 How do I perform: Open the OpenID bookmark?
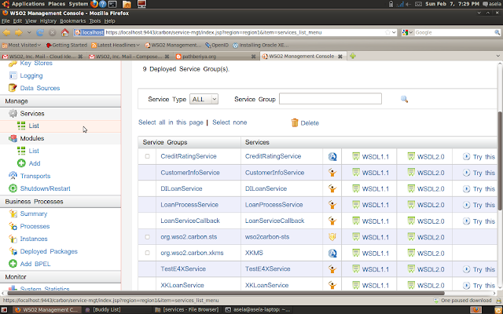(x=217, y=46)
